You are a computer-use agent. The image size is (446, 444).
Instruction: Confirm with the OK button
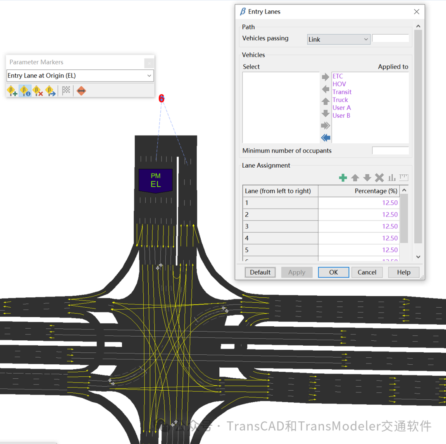click(333, 273)
